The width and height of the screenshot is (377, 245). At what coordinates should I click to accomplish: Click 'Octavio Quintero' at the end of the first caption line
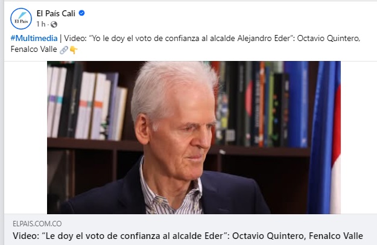(x=328, y=38)
